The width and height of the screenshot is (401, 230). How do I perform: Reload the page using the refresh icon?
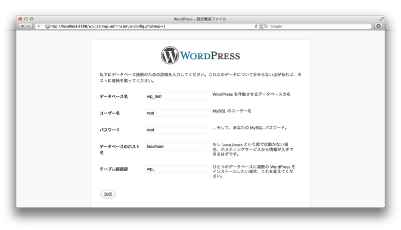point(256,26)
